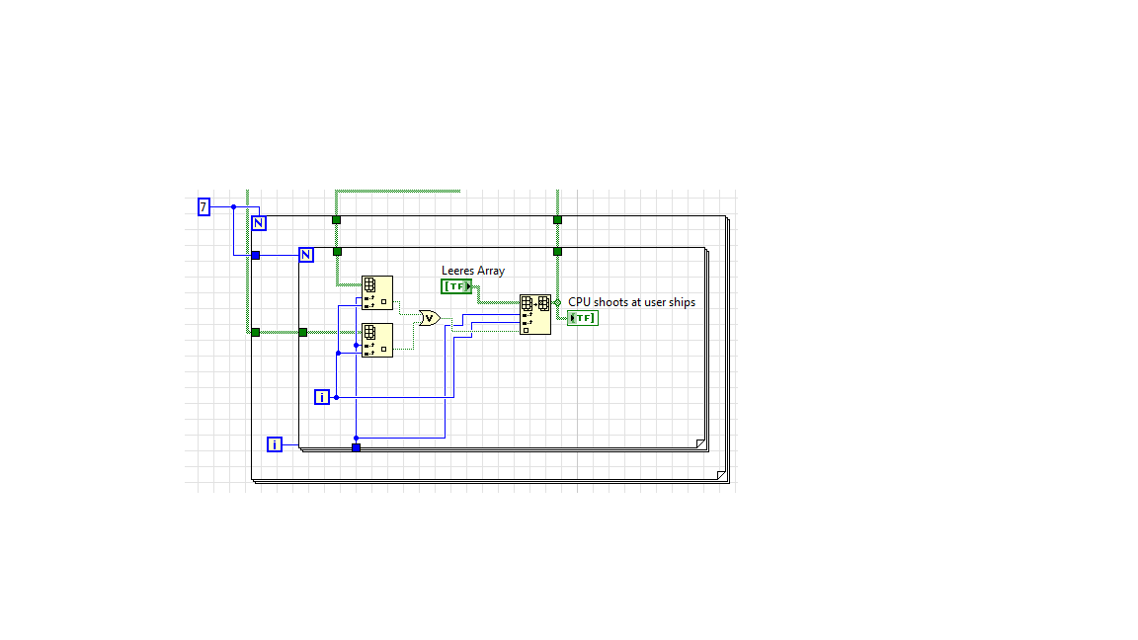1138x640 pixels.
Task: Select the inner loop iteration terminal i
Action: tap(321, 397)
